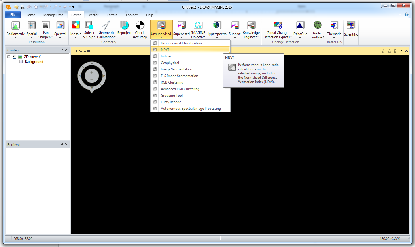Click the zoom in magnifier in quick access toolbar
This screenshot has width=415, height=247.
click(46, 7)
